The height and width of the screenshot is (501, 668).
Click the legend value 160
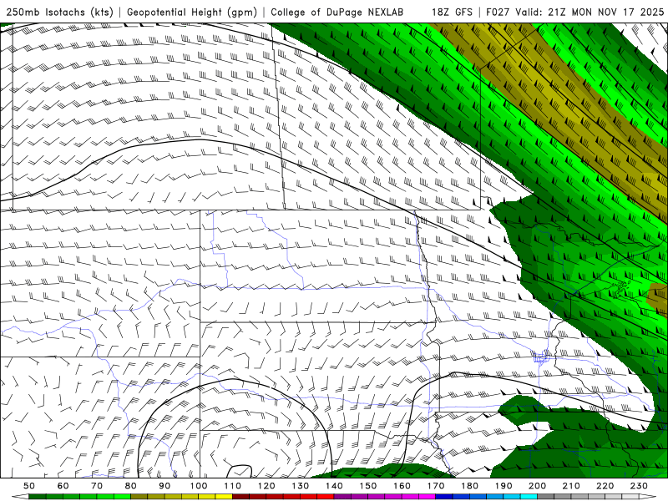(x=402, y=486)
